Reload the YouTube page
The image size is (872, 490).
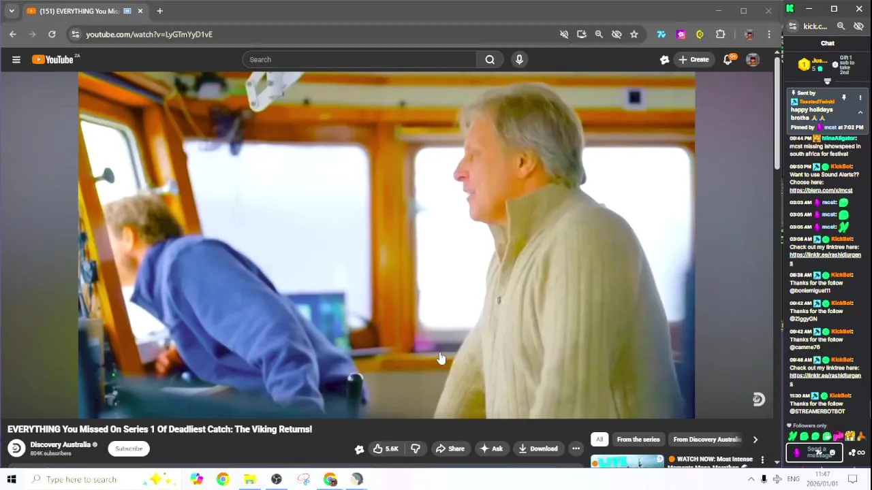click(52, 34)
